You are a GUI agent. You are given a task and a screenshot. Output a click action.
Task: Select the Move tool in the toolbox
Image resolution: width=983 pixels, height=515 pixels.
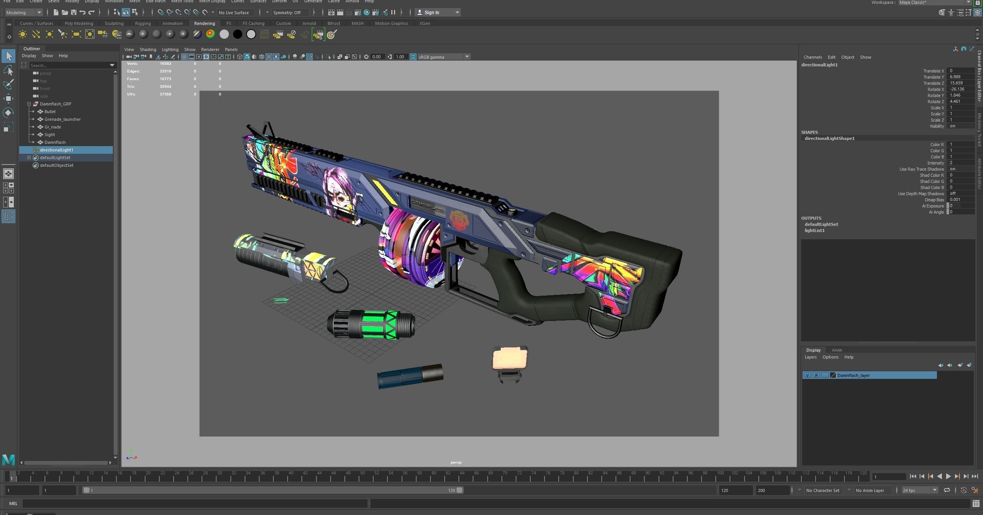coord(8,98)
